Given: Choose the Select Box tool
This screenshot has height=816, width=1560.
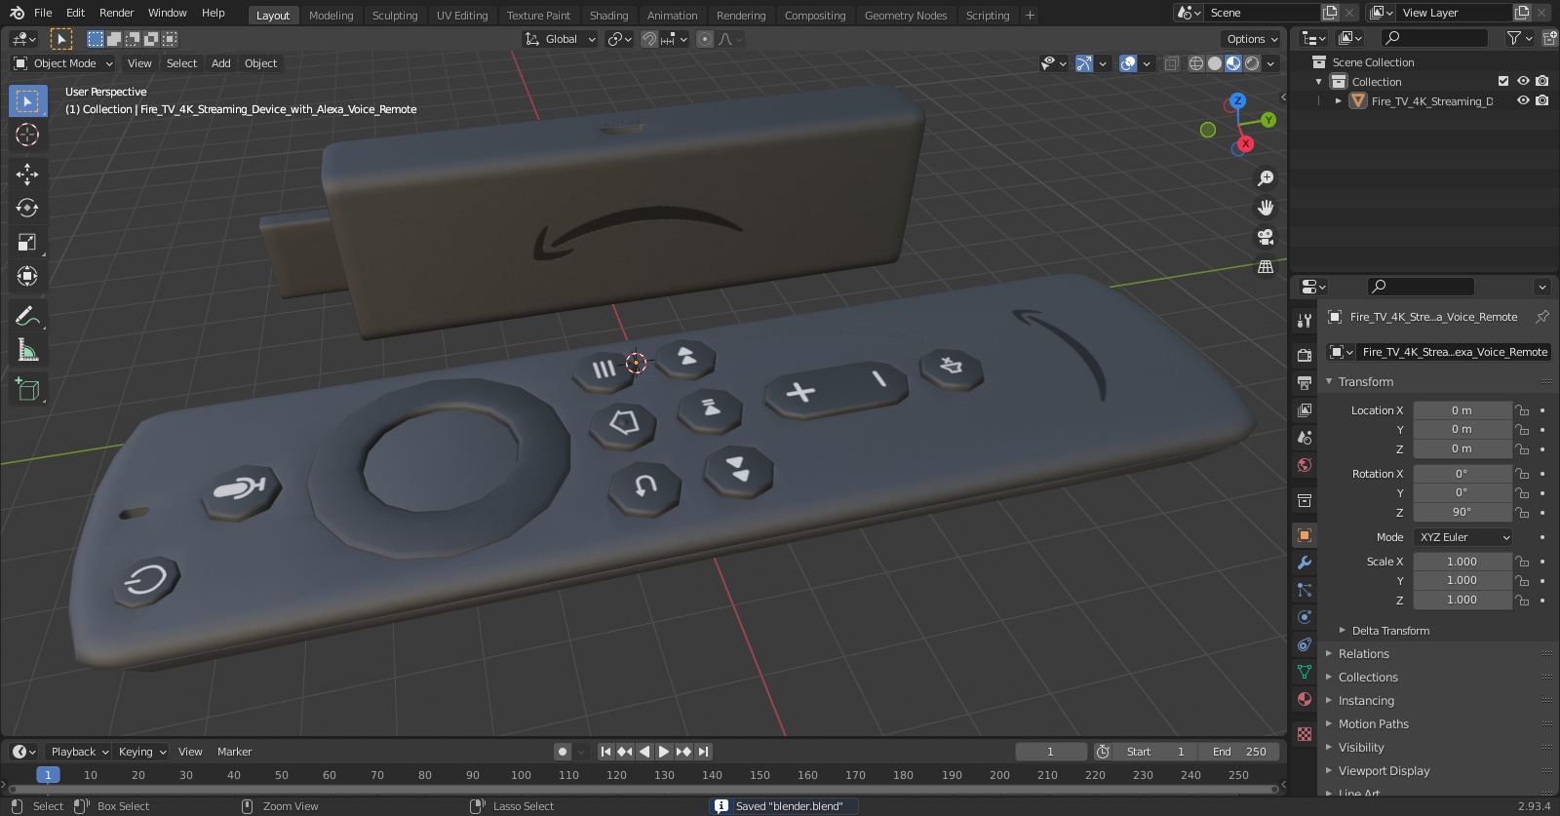Looking at the screenshot, I should (27, 100).
